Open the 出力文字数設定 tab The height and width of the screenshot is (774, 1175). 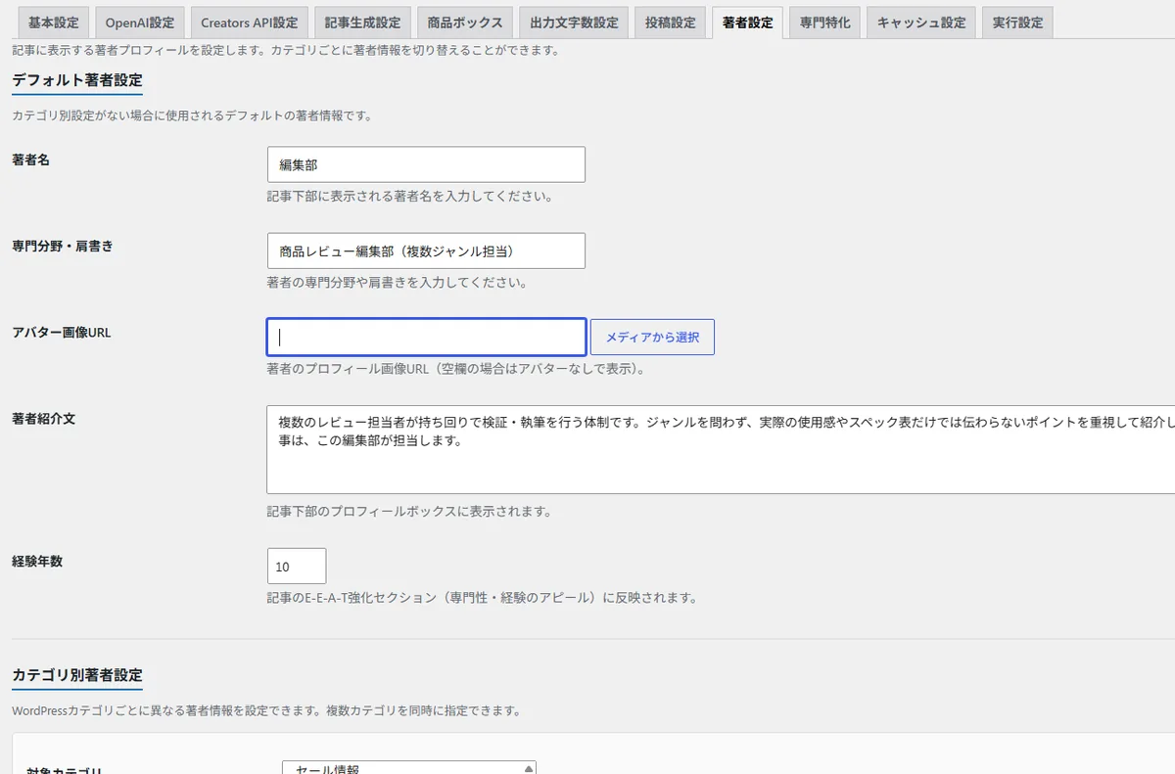574,23
